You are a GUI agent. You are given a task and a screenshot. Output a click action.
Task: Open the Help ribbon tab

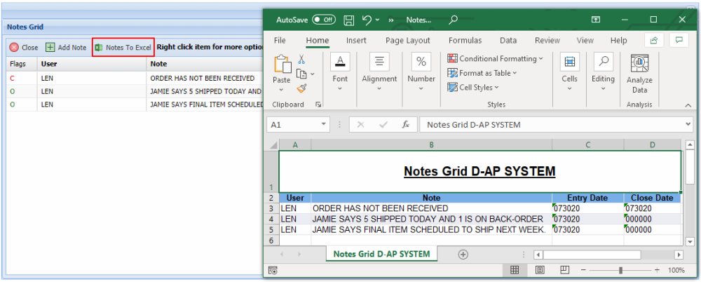(x=619, y=40)
